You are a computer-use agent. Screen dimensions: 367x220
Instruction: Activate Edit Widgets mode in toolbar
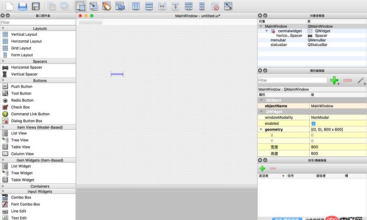click(x=81, y=6)
